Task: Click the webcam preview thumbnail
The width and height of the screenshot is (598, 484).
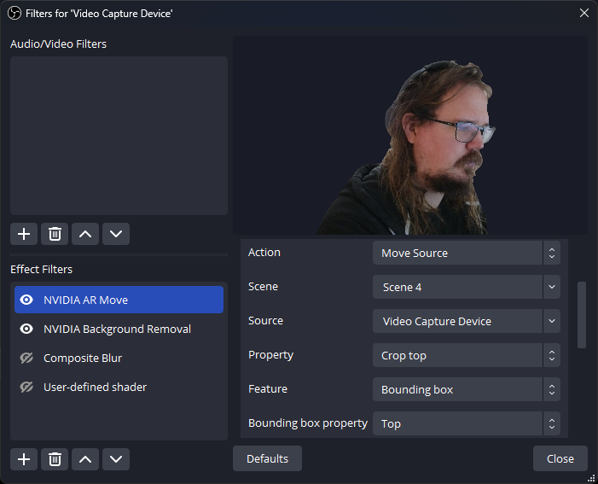Action: (410, 135)
